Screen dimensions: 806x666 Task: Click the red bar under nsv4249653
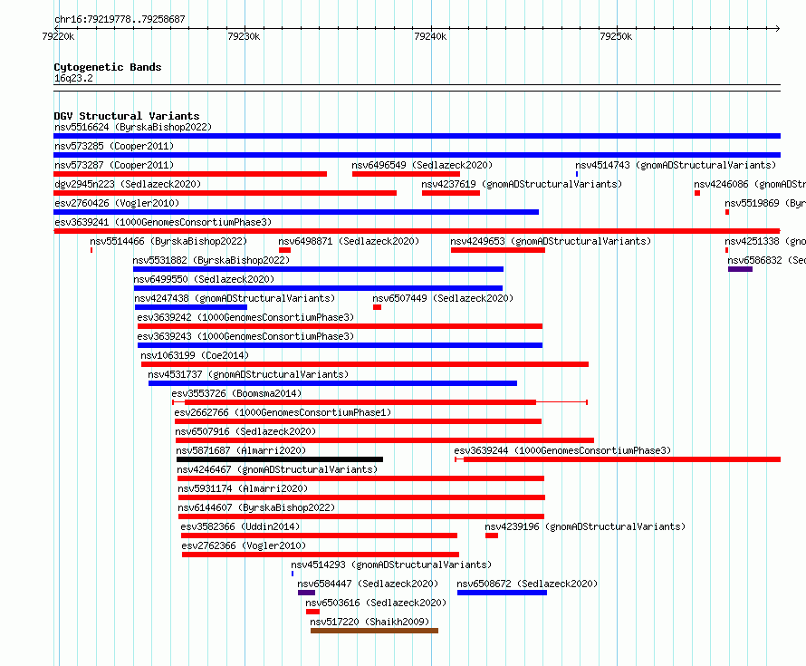point(497,250)
